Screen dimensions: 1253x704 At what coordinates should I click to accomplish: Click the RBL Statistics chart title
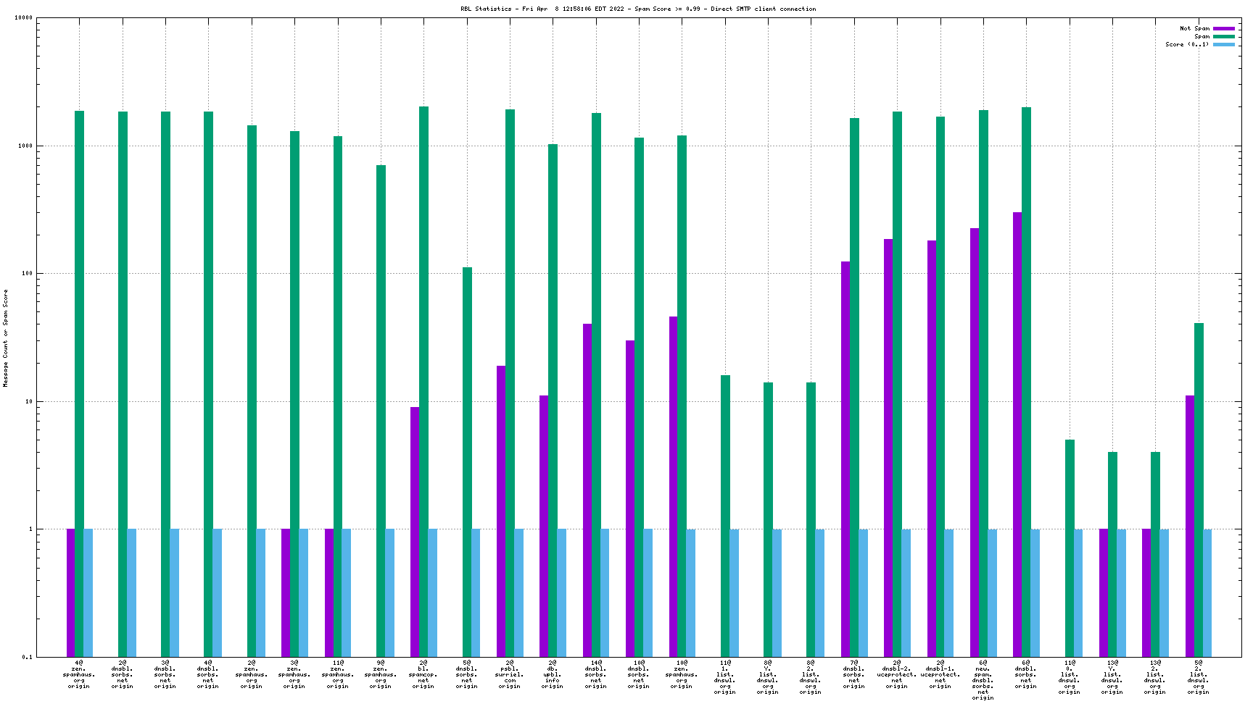(638, 9)
